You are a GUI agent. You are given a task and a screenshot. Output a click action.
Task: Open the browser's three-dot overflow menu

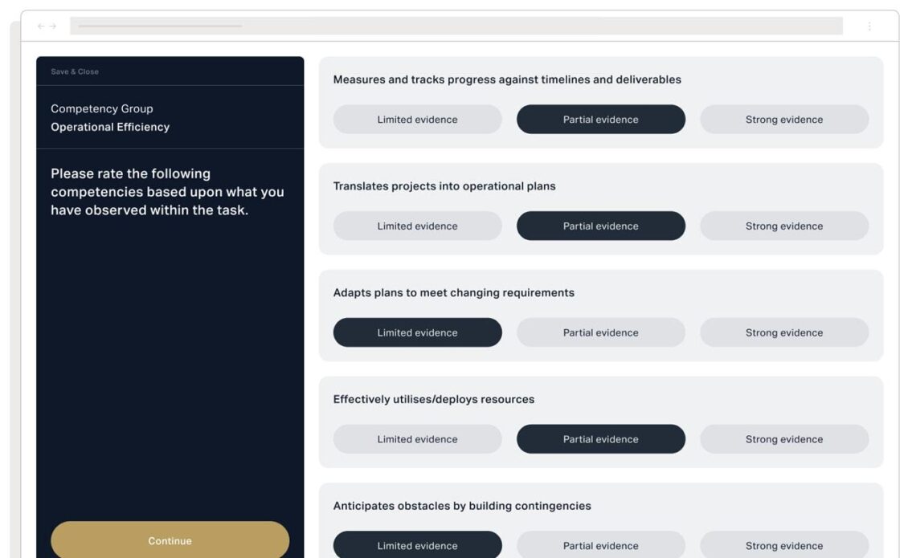pos(869,25)
